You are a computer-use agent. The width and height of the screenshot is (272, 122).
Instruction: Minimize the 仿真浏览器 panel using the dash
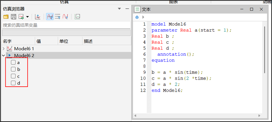127,9
